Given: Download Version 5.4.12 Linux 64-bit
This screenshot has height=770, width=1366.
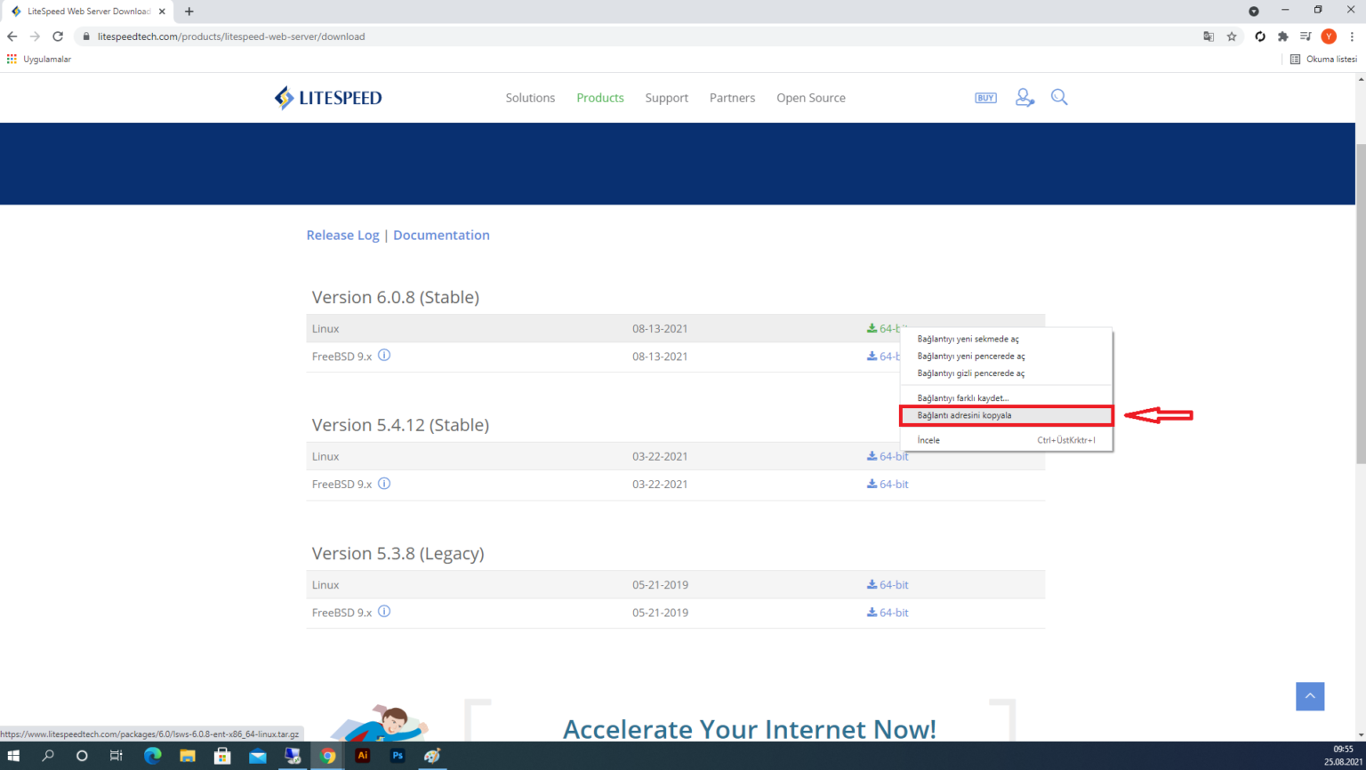Looking at the screenshot, I should tap(888, 456).
